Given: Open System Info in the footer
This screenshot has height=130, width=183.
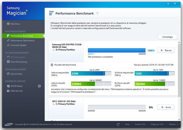Looking at the screenshot, I should [x=140, y=124].
